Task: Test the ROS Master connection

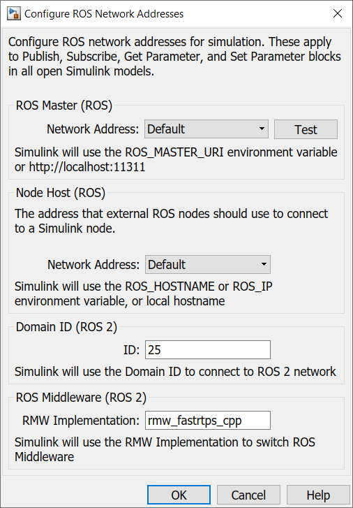Action: (306, 129)
